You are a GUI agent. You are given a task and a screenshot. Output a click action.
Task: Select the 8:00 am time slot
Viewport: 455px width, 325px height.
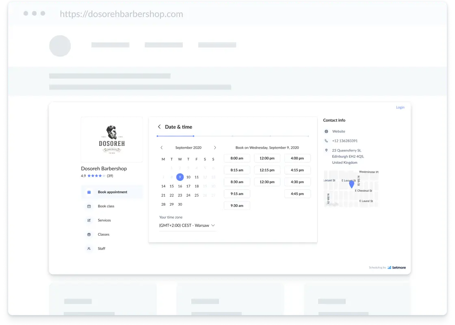[x=237, y=158]
